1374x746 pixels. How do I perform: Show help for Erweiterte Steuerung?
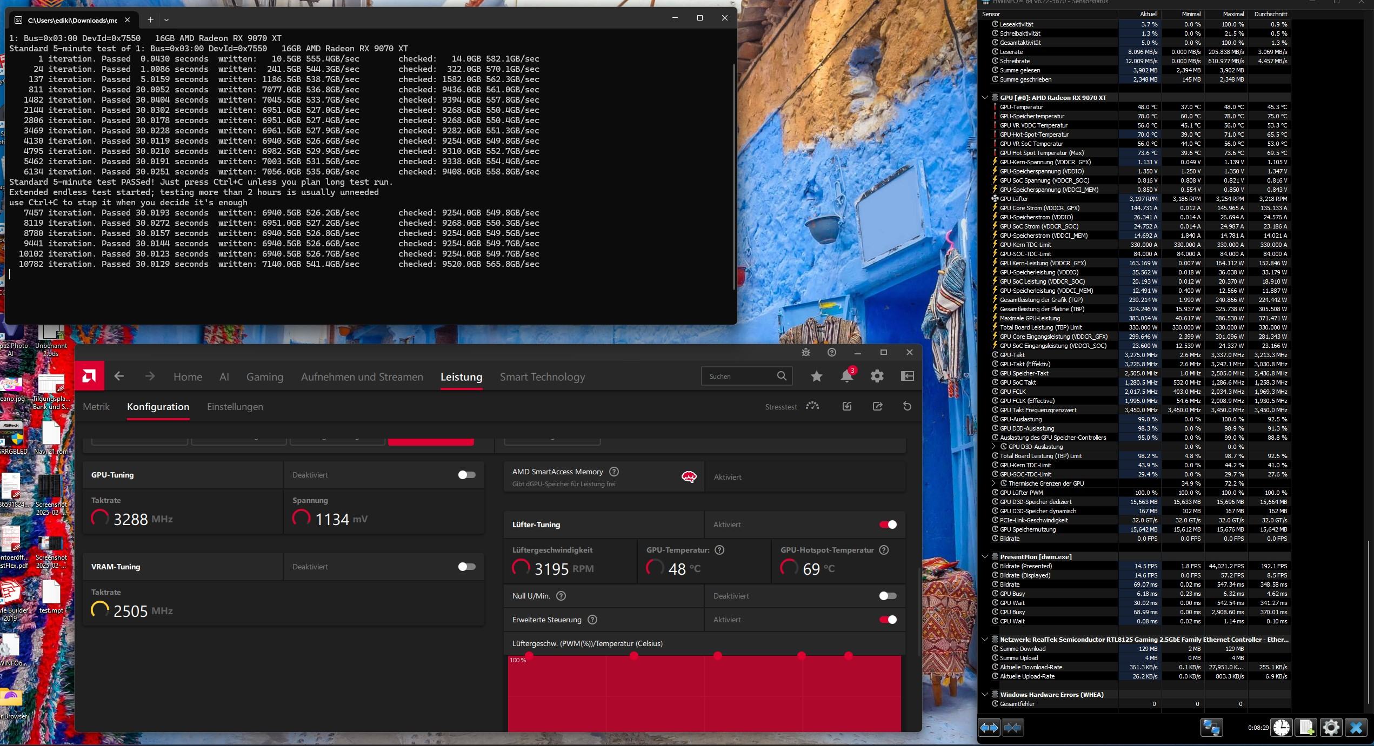pyautogui.click(x=592, y=620)
